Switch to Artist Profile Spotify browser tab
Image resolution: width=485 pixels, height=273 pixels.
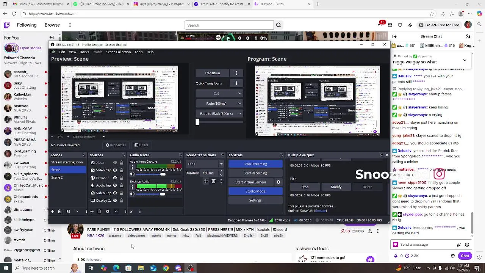tap(222, 4)
